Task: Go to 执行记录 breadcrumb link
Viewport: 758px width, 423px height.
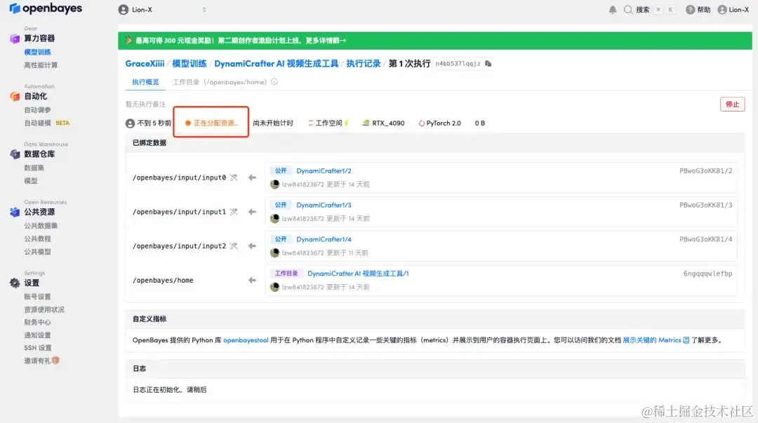Action: (x=363, y=64)
